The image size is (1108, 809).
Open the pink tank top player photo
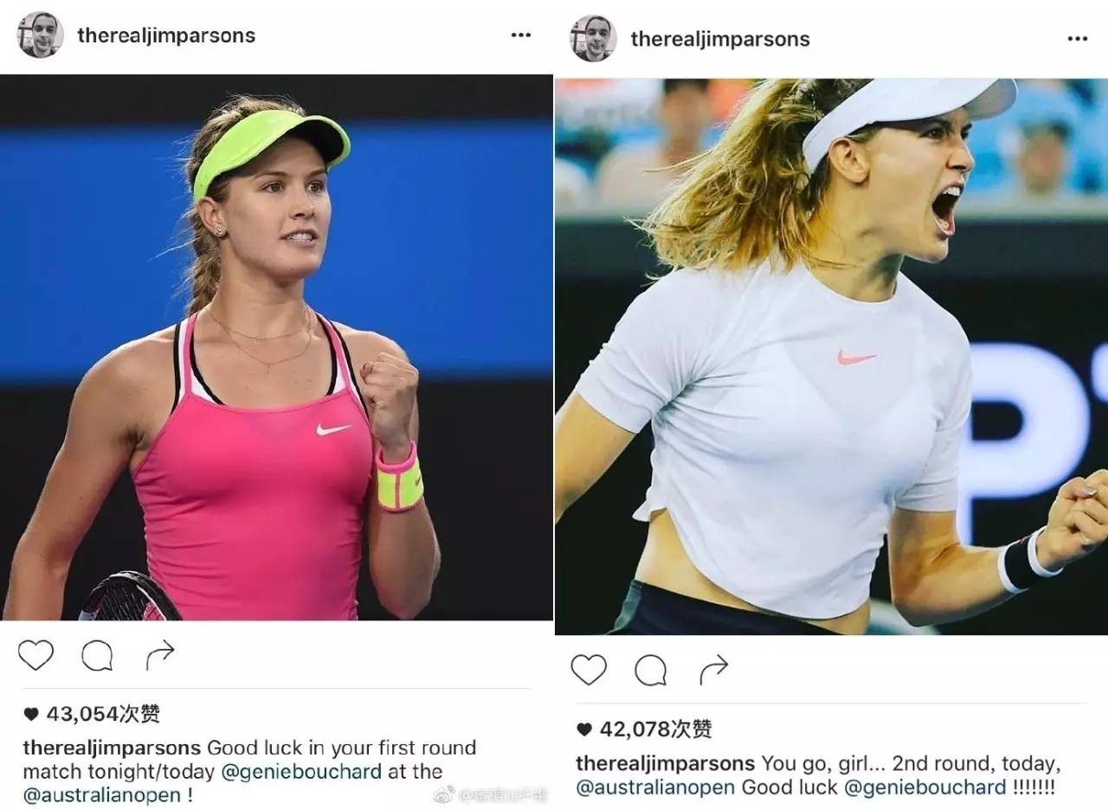pos(276,347)
